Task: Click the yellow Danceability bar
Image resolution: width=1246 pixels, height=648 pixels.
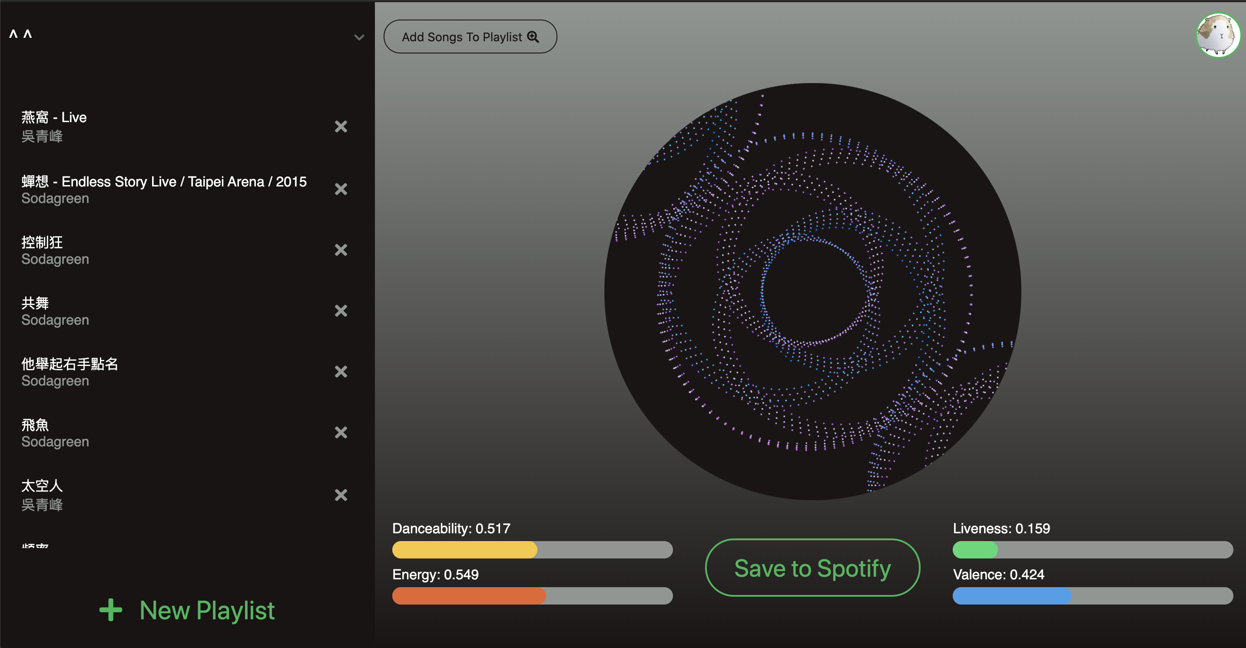Action: (464, 550)
